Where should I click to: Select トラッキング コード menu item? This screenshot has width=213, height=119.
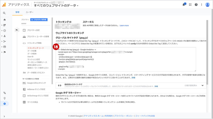36,48
